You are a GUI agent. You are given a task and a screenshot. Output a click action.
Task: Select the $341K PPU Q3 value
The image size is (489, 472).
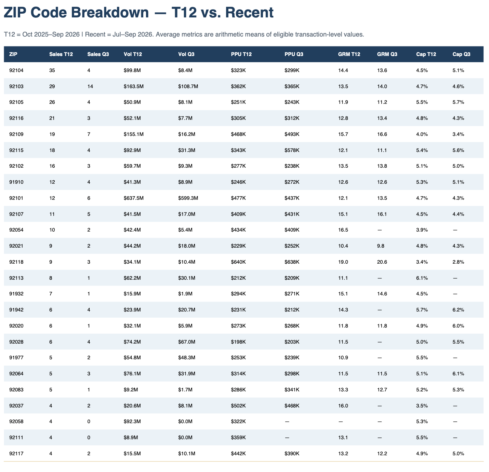pyautogui.click(x=292, y=390)
